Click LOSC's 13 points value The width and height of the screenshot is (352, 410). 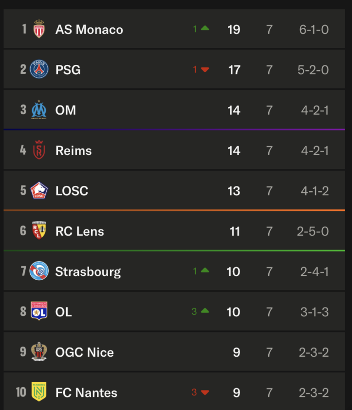pos(234,191)
